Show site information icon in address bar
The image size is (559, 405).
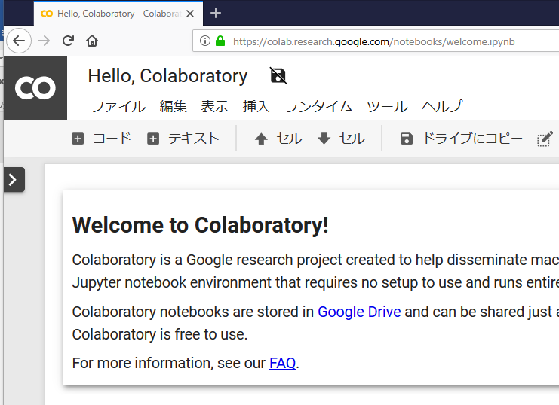tap(205, 41)
